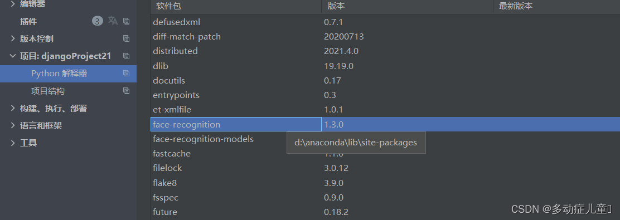Click the icon next to 项目结构
This screenshot has height=220, width=620.
click(126, 90)
